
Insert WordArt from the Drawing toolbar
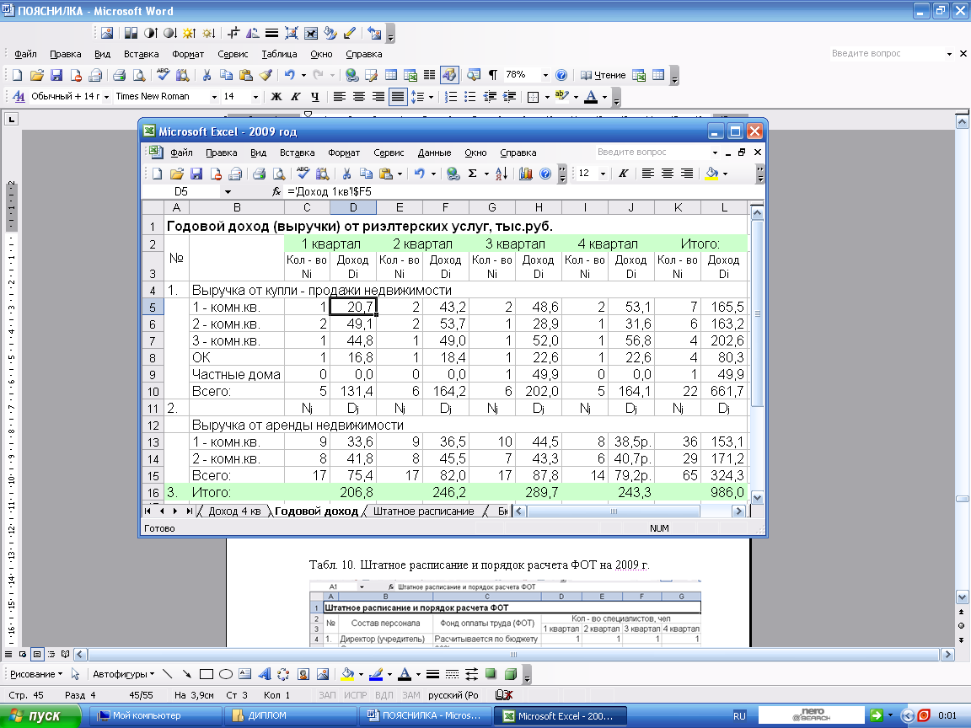264,674
